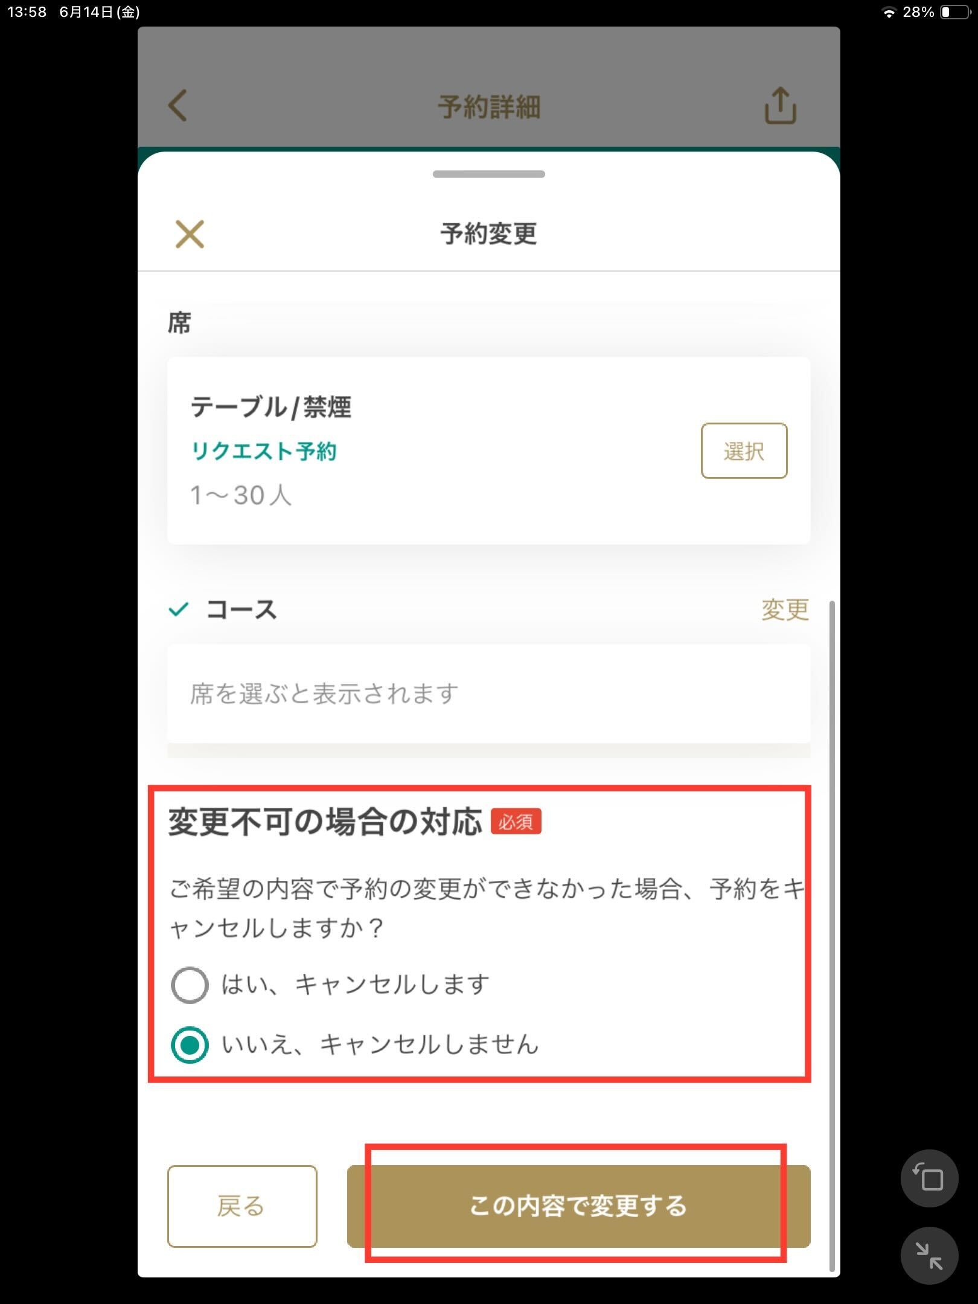Screen dimensions: 978x1304
Task: Tap the リクエスト予約 label
Action: coord(264,451)
